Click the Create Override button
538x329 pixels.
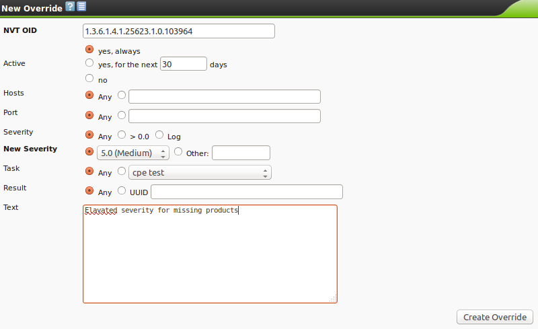[495, 317]
